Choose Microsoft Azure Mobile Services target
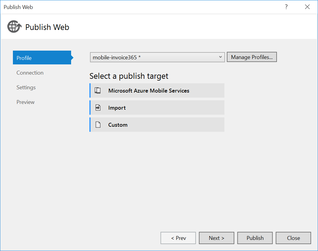Screen dimensions: 318x251 tap(157, 90)
